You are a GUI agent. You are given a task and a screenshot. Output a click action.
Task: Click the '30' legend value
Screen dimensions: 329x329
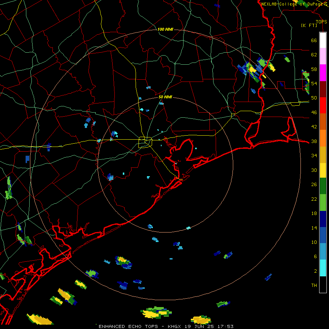click(x=314, y=170)
